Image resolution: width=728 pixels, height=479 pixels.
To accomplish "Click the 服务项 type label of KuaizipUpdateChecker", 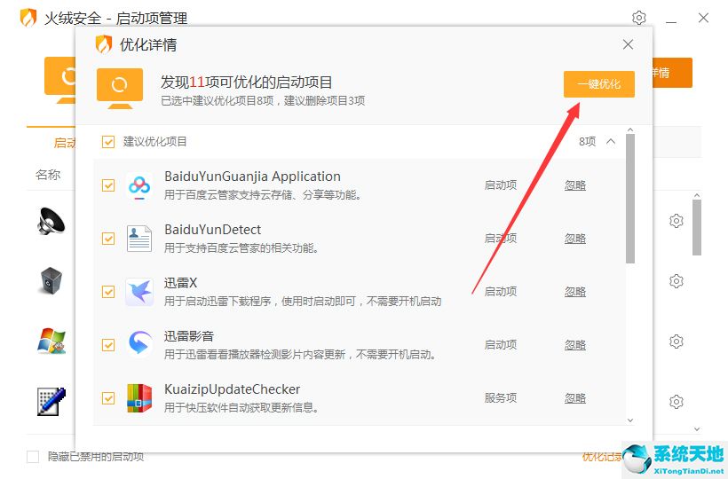I will tap(501, 398).
